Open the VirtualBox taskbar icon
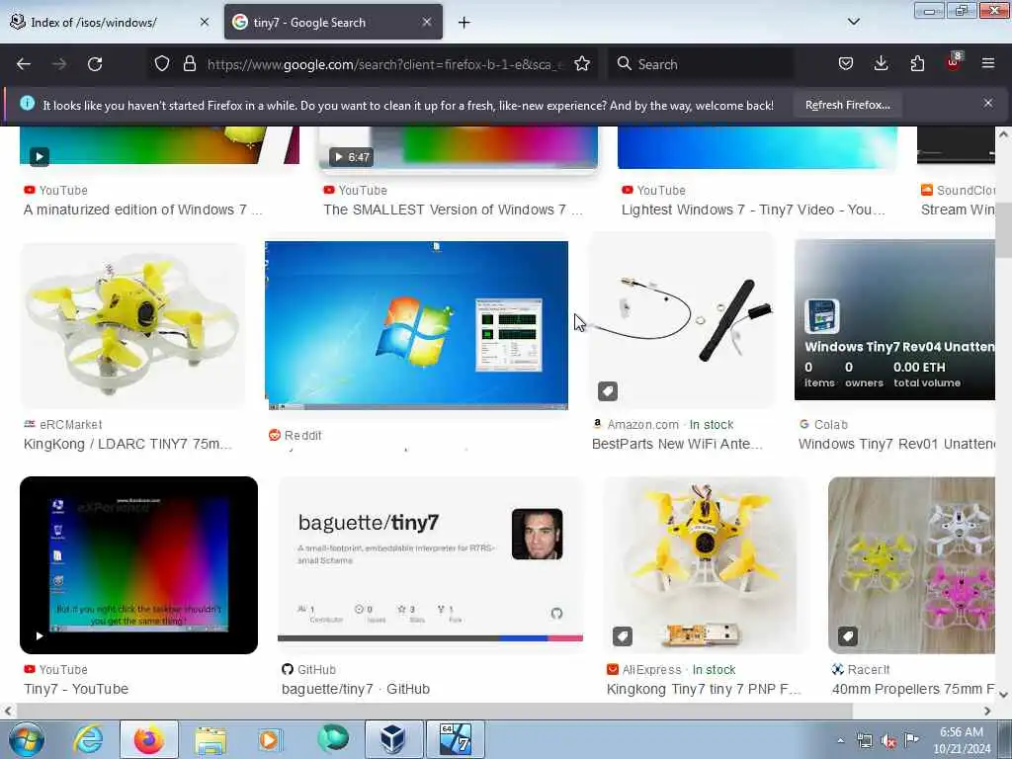This screenshot has height=759, width=1012. [x=393, y=739]
